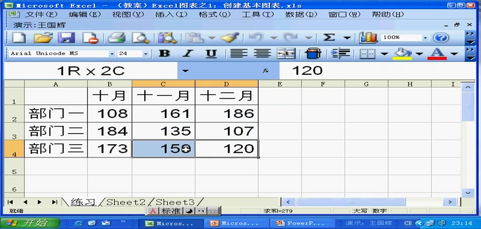Expand the Arial Unicode MS font dropdown
The height and width of the screenshot is (229, 481).
[112, 54]
